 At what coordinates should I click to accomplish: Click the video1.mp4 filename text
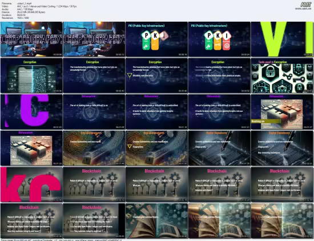coord(24,3)
